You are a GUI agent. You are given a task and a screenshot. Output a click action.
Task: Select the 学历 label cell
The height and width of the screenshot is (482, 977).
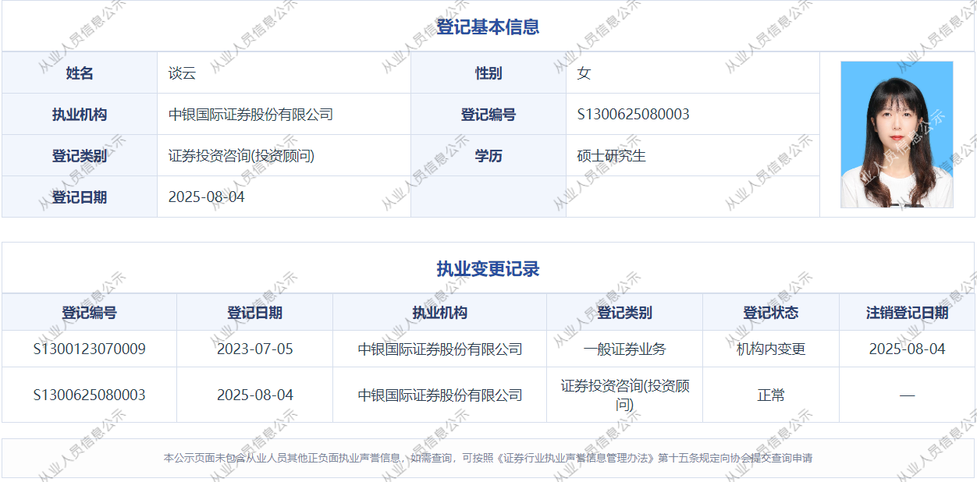(x=488, y=156)
